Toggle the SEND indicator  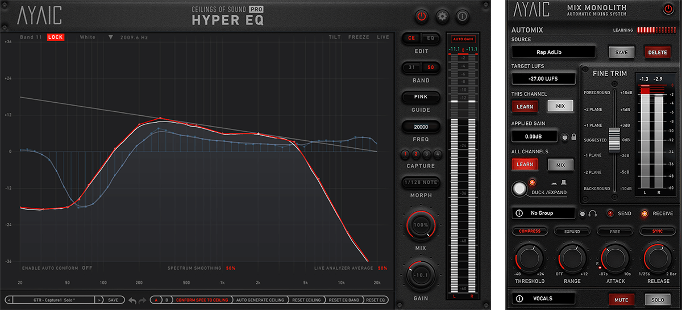[x=610, y=213]
